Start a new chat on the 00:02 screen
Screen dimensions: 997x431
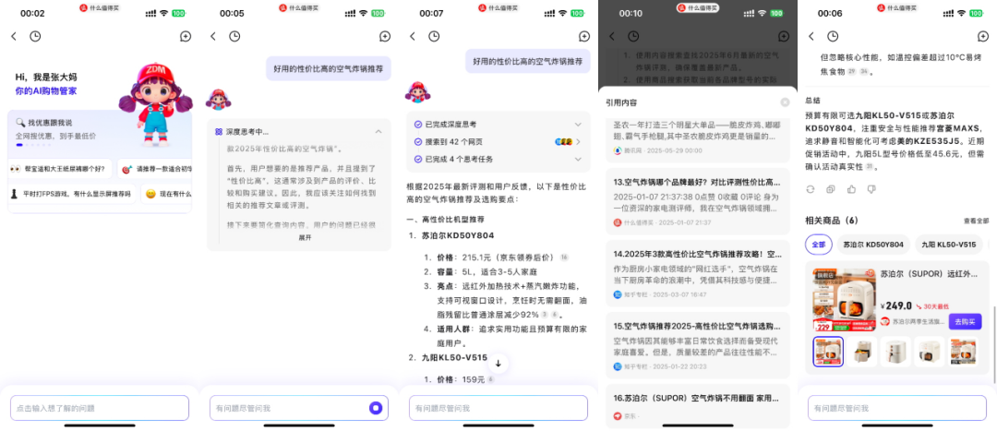pyautogui.click(x=186, y=37)
